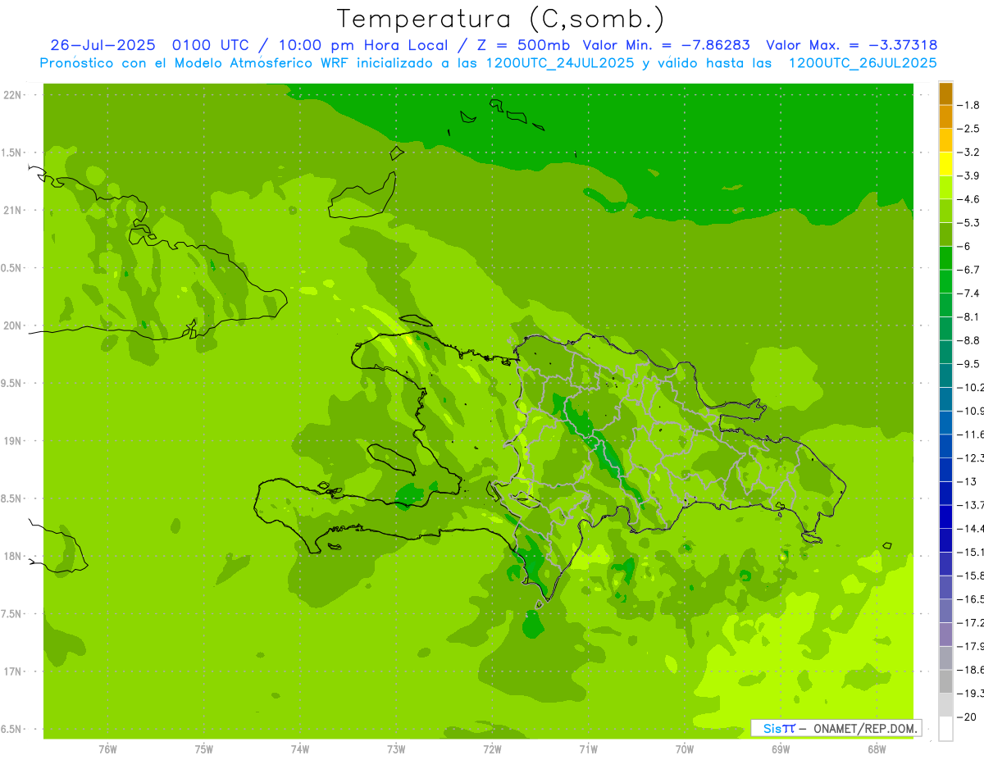This screenshot has width=984, height=760.
Task: Click the '-5.3' legend value
Action: click(x=969, y=222)
